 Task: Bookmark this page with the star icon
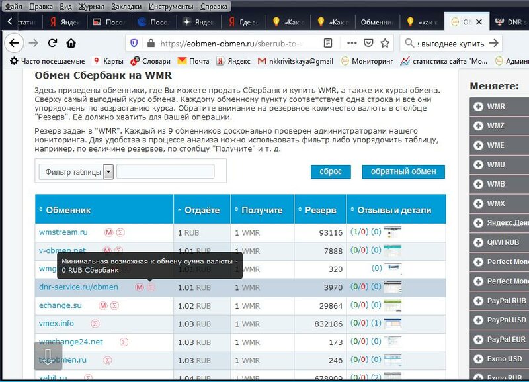pyautogui.click(x=385, y=43)
